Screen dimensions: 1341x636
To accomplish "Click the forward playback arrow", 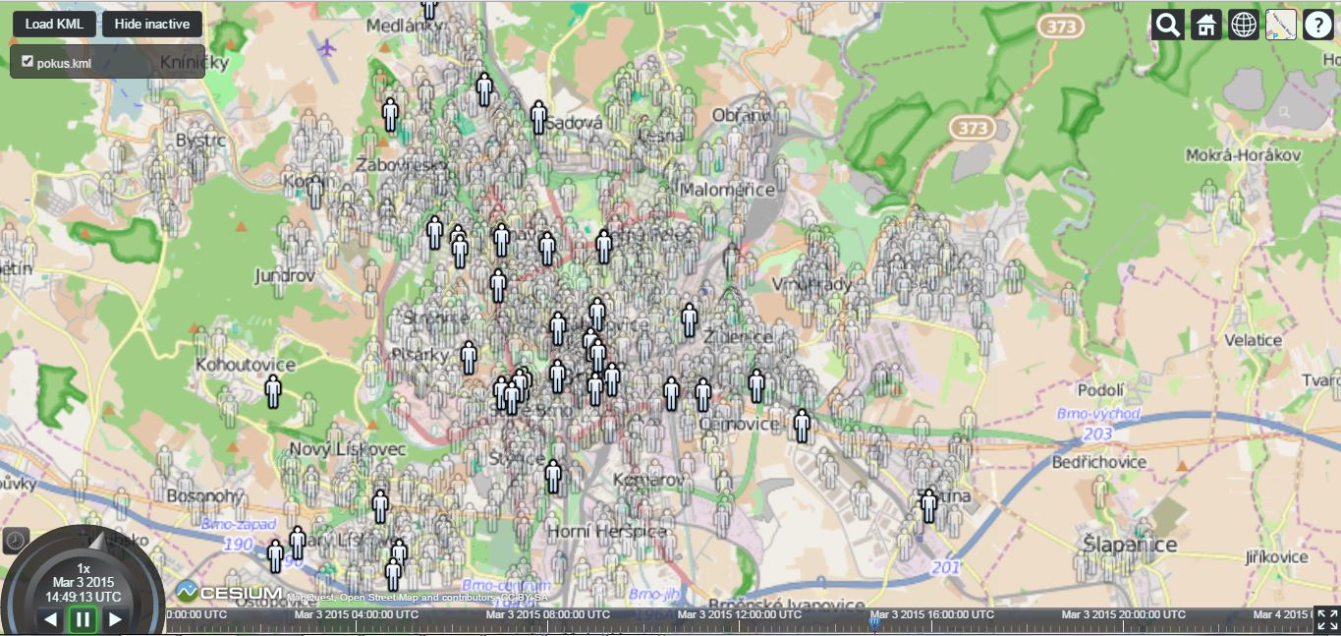I will click(x=113, y=619).
